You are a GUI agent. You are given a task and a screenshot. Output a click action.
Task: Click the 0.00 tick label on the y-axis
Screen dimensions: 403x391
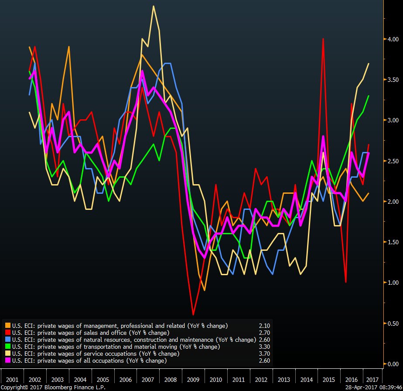coord(393,364)
